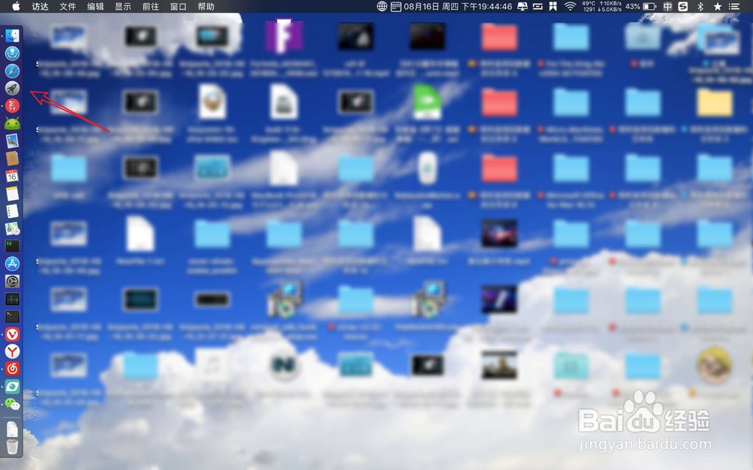Image resolution: width=753 pixels, height=470 pixels.
Task: Open Launchpad rocket icon in Dock
Action: [12, 88]
